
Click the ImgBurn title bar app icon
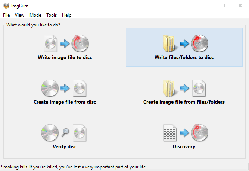[6, 6]
